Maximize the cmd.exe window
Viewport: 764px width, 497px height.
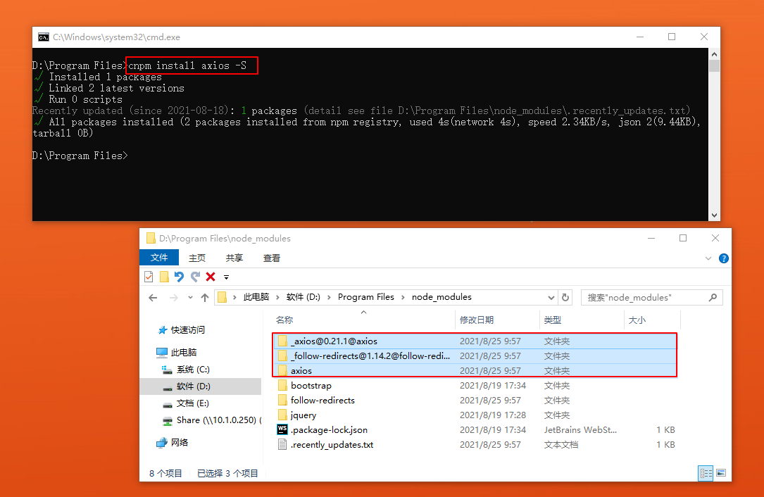point(672,37)
